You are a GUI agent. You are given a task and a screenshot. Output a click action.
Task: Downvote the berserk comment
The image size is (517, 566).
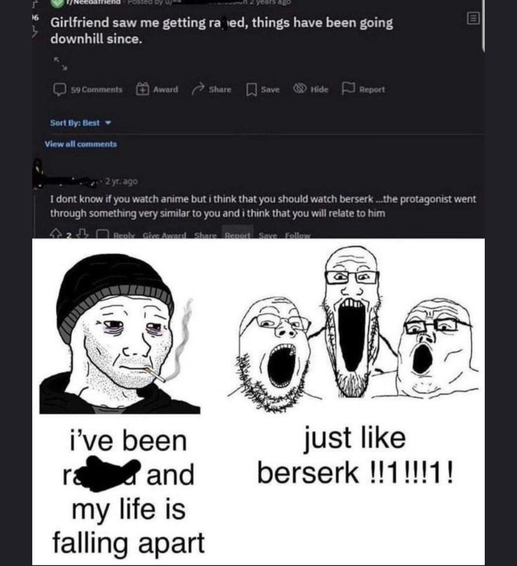84,235
